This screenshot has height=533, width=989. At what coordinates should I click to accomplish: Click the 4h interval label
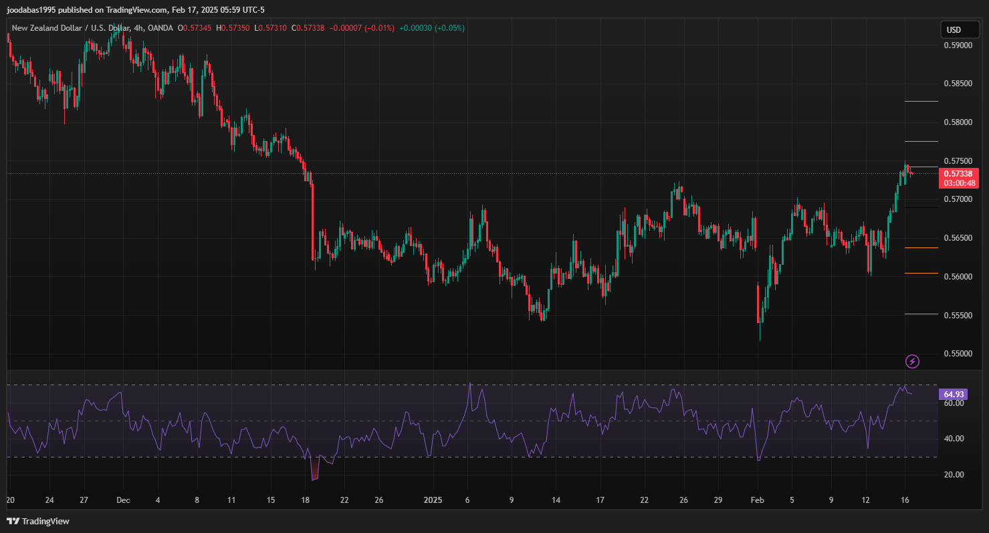point(138,28)
